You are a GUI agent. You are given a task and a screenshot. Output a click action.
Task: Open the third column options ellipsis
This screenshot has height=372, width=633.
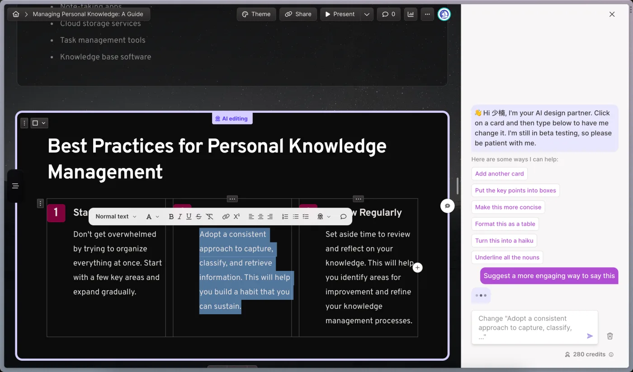pyautogui.click(x=359, y=199)
